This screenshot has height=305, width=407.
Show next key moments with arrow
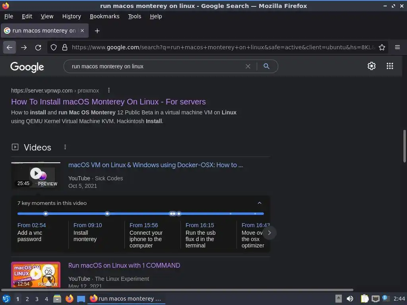point(269,233)
